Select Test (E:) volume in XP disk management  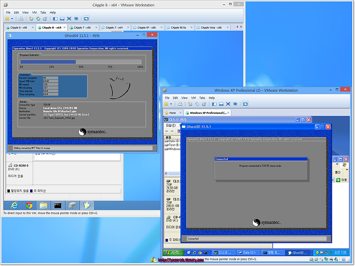(173, 145)
